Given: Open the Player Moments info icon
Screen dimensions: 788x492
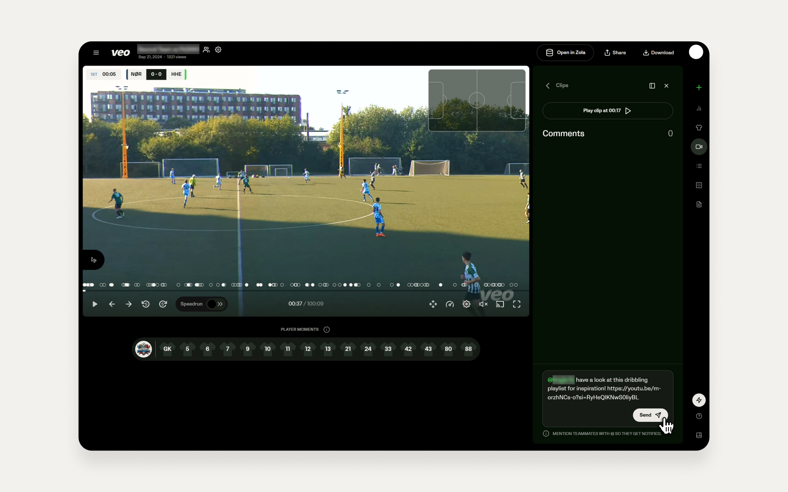Looking at the screenshot, I should 327,330.
